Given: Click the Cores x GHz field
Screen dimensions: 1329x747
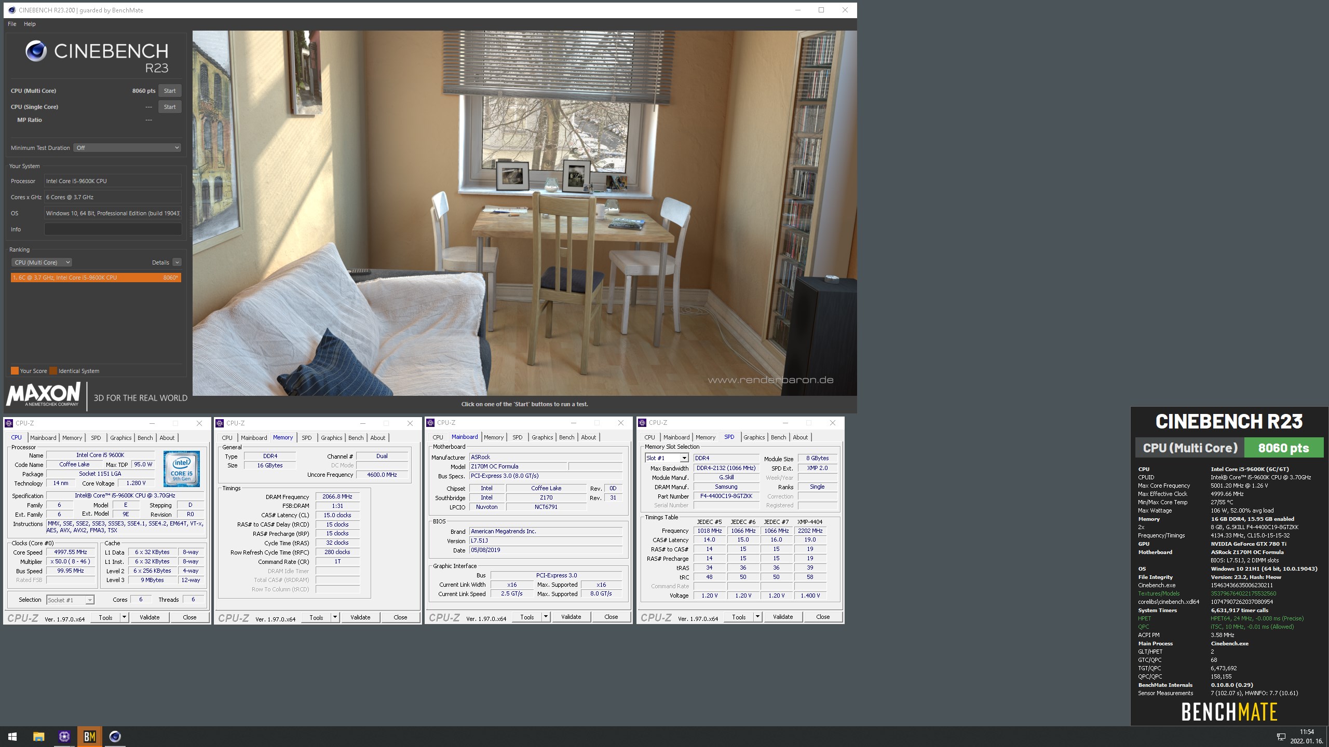Looking at the screenshot, I should tap(113, 197).
